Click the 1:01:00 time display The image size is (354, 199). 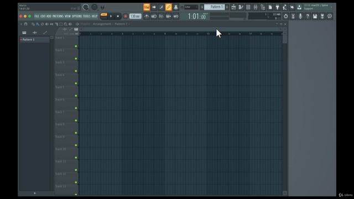click(197, 16)
